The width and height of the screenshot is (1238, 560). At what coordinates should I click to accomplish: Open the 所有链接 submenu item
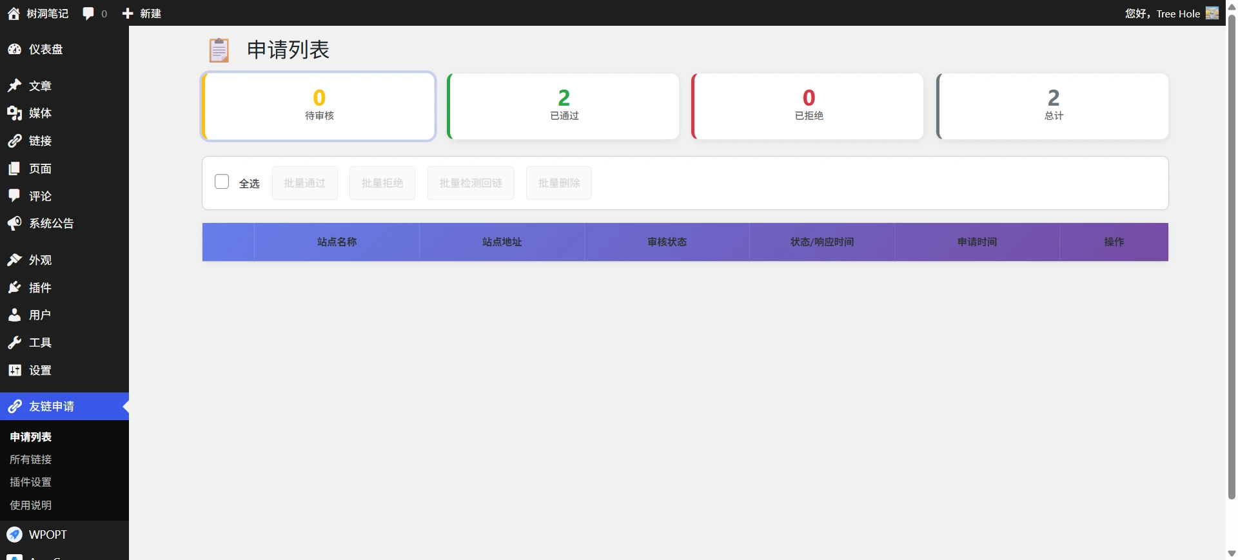click(x=31, y=459)
